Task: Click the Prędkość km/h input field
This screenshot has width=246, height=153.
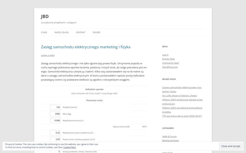Action: [x=55, y=107]
